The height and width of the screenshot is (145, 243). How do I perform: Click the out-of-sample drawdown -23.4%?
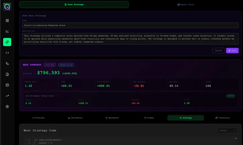click(x=135, y=103)
